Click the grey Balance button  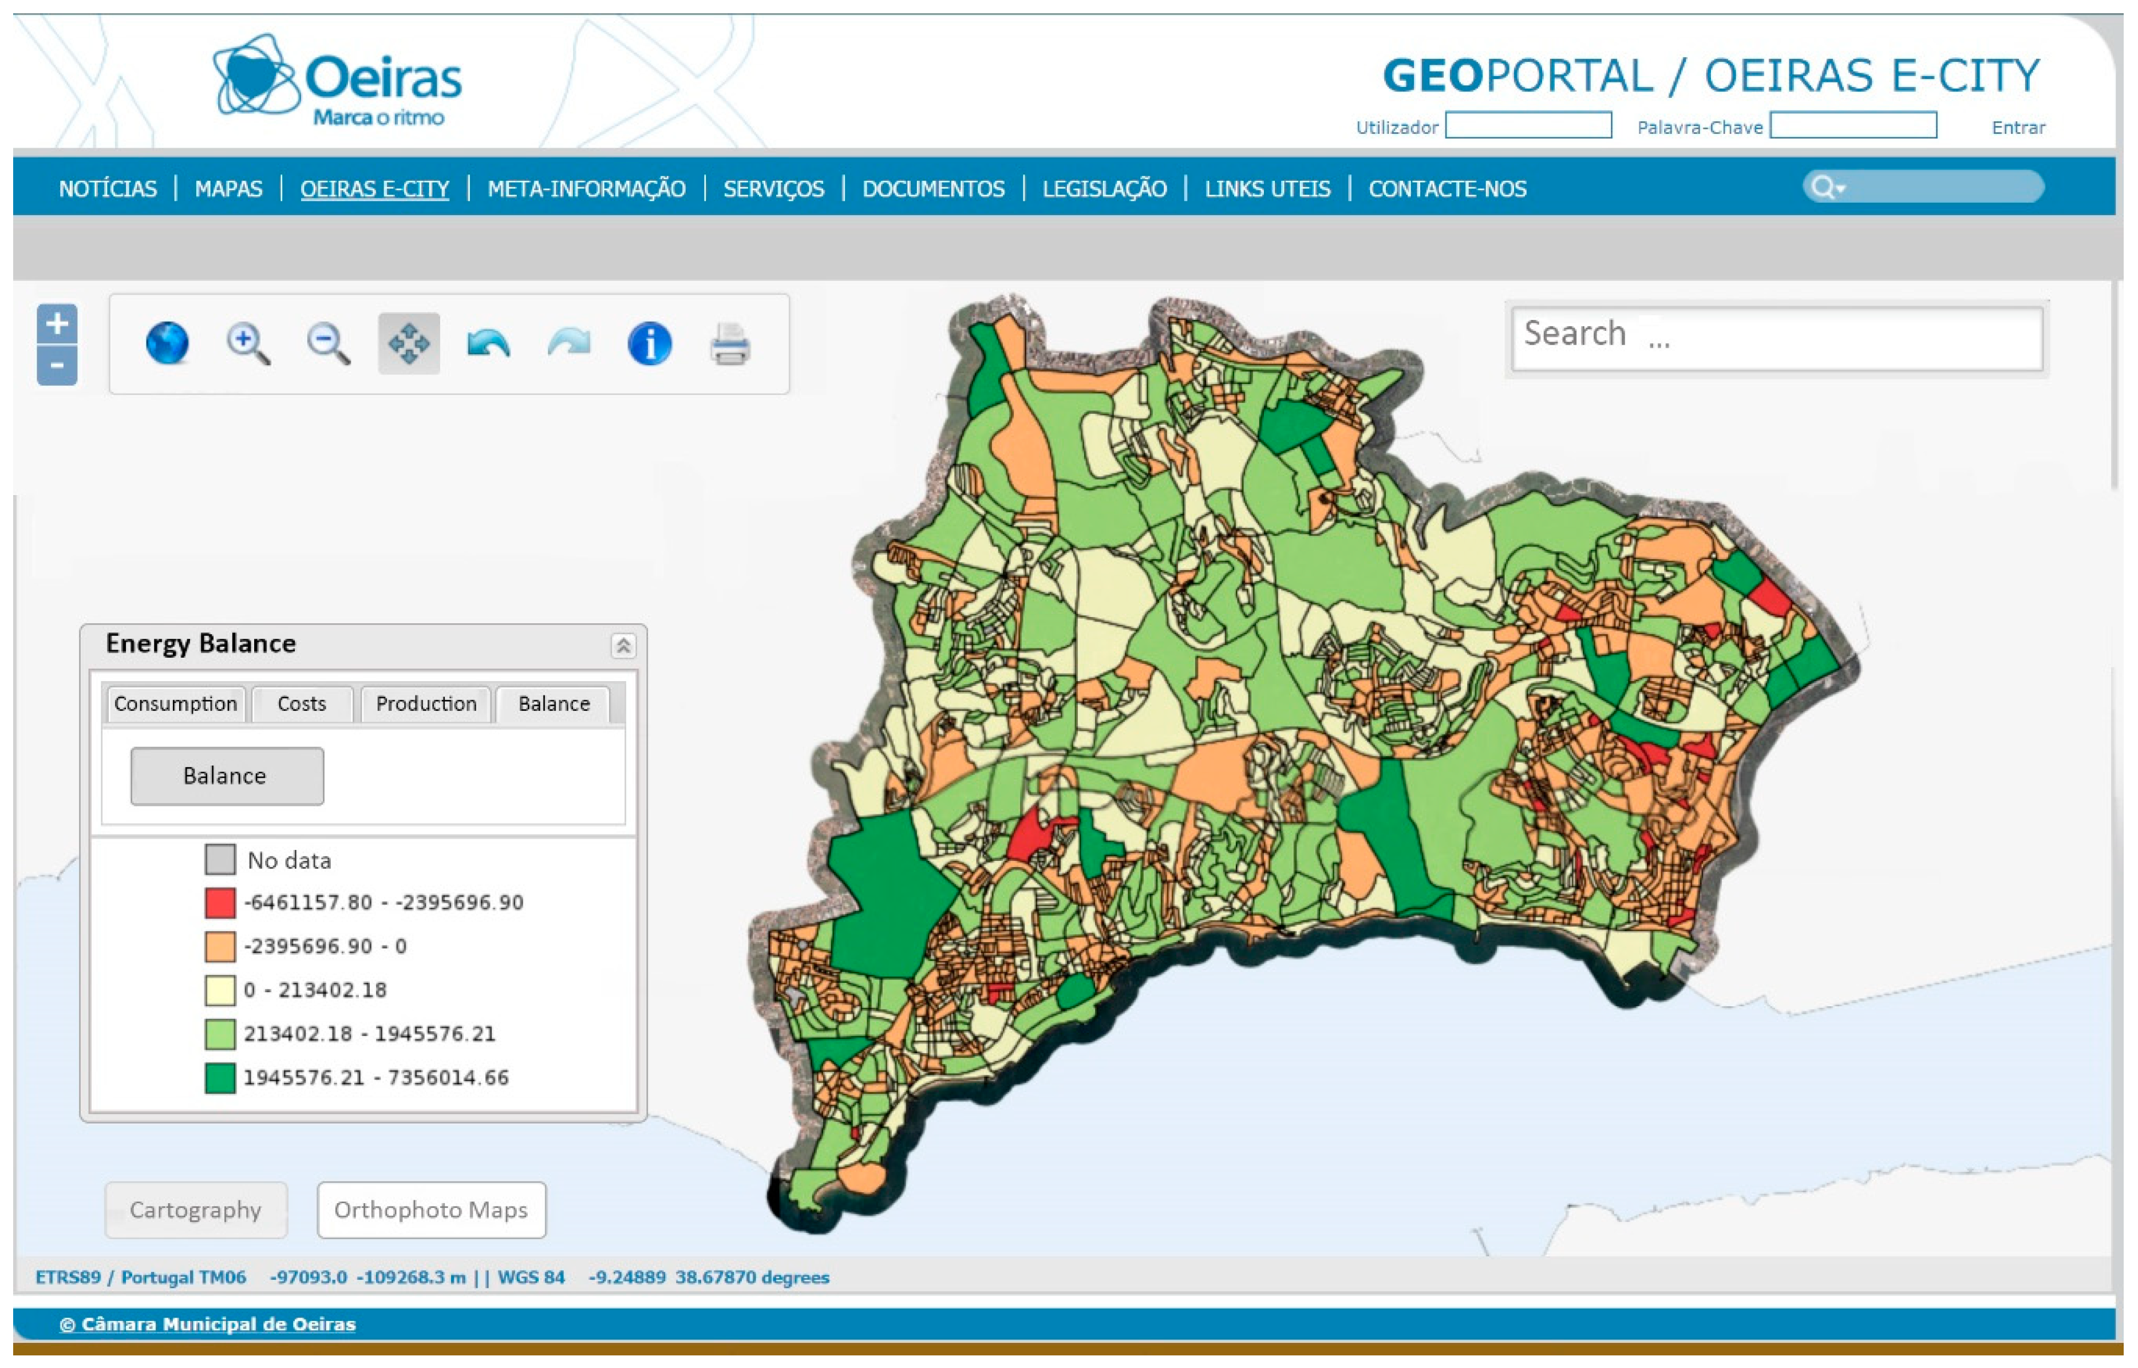click(227, 776)
